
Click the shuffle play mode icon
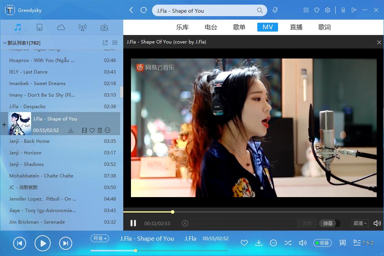pyautogui.click(x=288, y=243)
